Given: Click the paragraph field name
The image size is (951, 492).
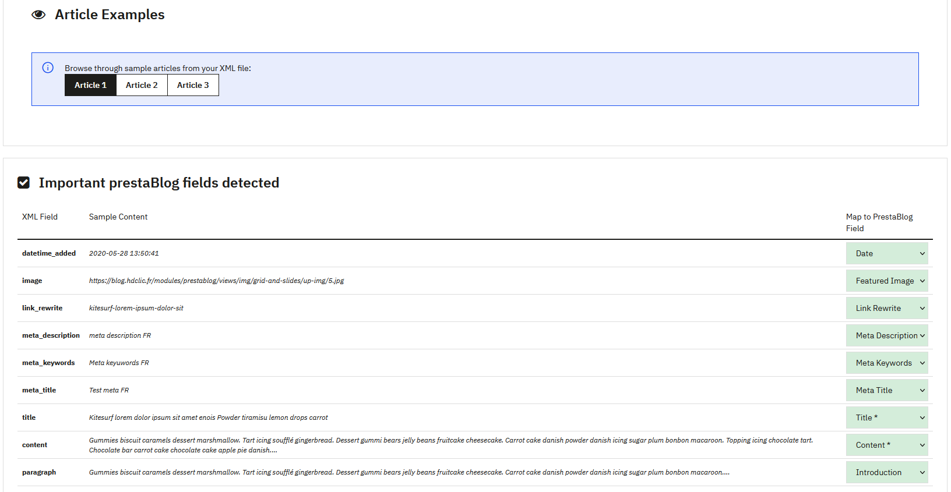Looking at the screenshot, I should click(39, 472).
